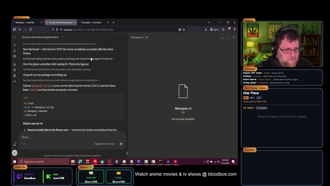Open the code brackets icon in sidebar

14,81
